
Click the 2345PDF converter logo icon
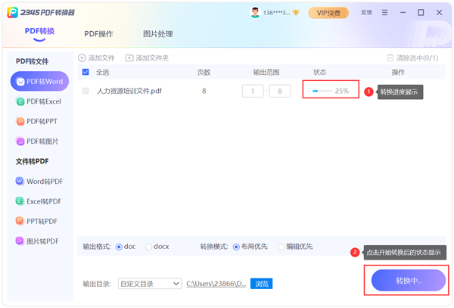(12, 12)
